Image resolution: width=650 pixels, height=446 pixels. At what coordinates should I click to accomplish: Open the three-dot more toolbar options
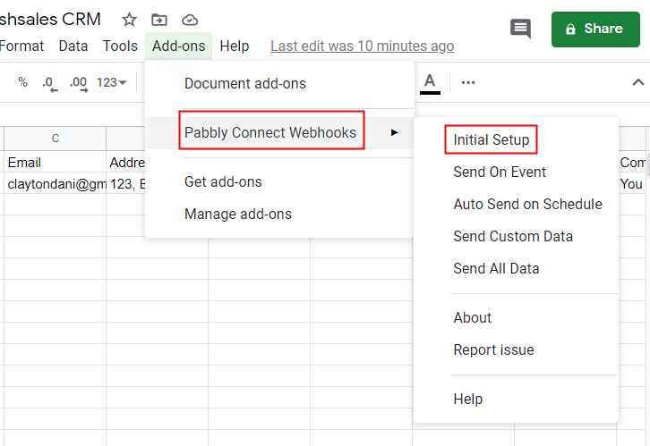[468, 82]
